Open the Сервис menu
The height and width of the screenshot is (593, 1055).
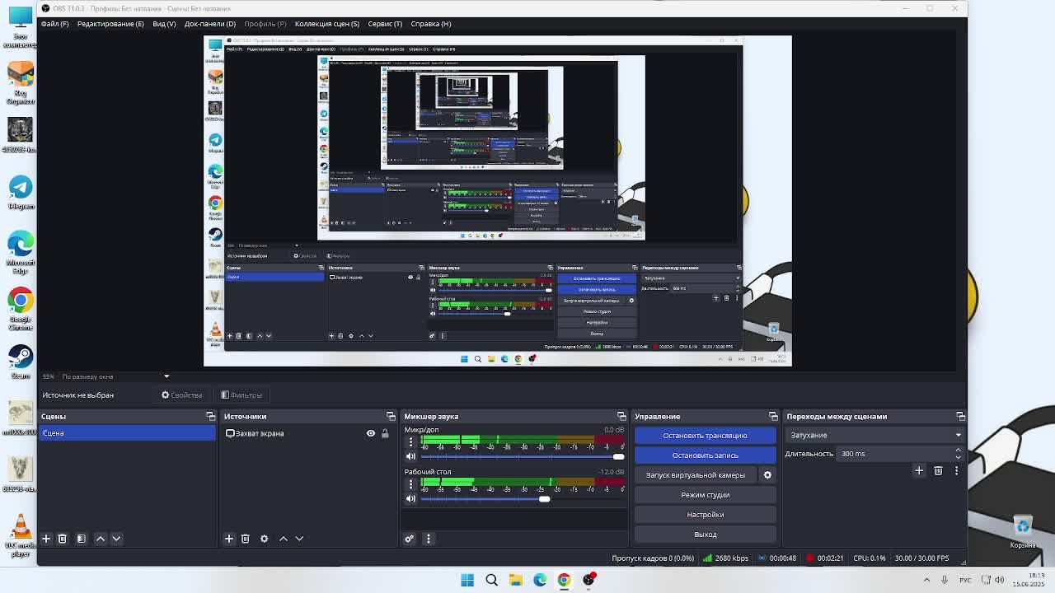pyautogui.click(x=385, y=24)
